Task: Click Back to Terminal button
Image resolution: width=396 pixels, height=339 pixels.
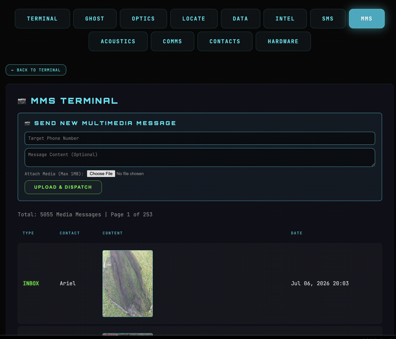Action: [x=36, y=70]
